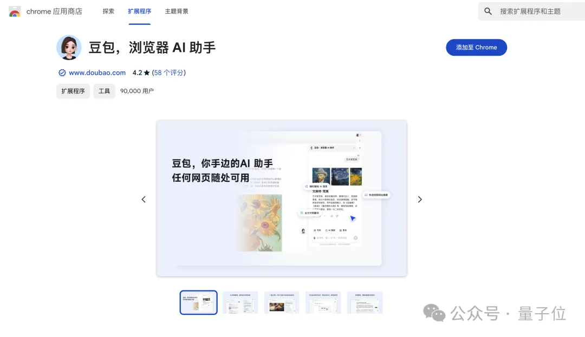Select the third screenshot thumbnail
Screen dimensions: 585x337
282,302
